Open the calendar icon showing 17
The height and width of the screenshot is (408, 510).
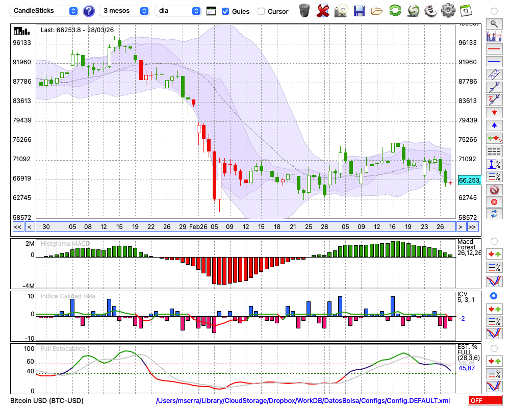pos(465,11)
